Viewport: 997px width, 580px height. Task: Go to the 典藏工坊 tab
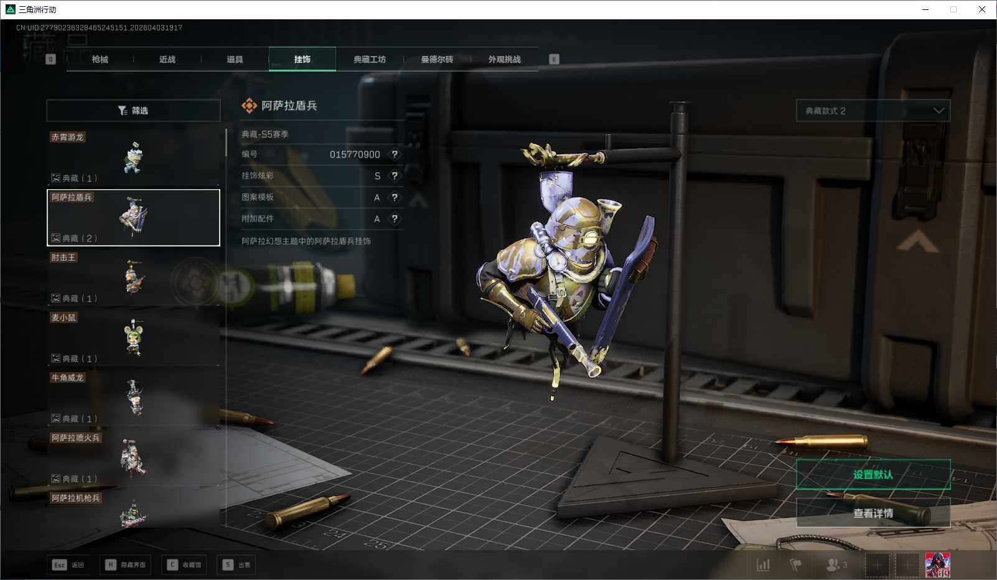pyautogui.click(x=370, y=59)
